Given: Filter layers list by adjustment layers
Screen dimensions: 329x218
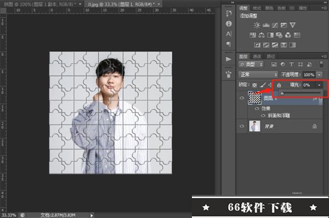Looking at the screenshot, I should [x=282, y=64].
